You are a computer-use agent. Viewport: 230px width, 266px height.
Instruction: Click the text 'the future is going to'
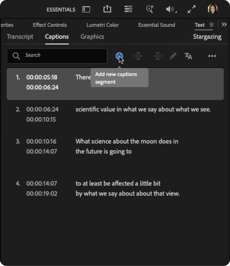click(104, 151)
